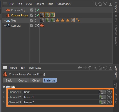This screenshot has width=119, height=112.
Task: Toggle visibility dots of Tree object
Action: (35, 21)
